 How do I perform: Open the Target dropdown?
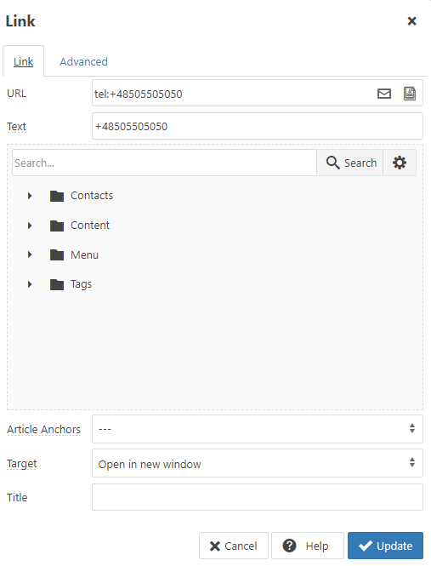pos(258,463)
